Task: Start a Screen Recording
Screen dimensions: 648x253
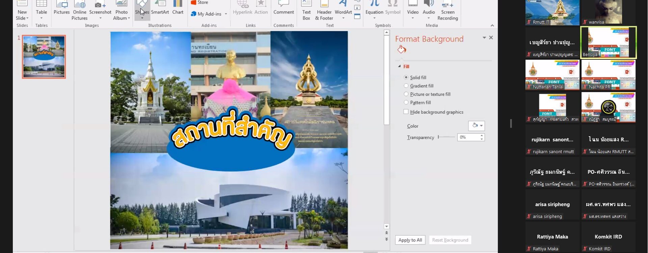Action: tap(448, 10)
